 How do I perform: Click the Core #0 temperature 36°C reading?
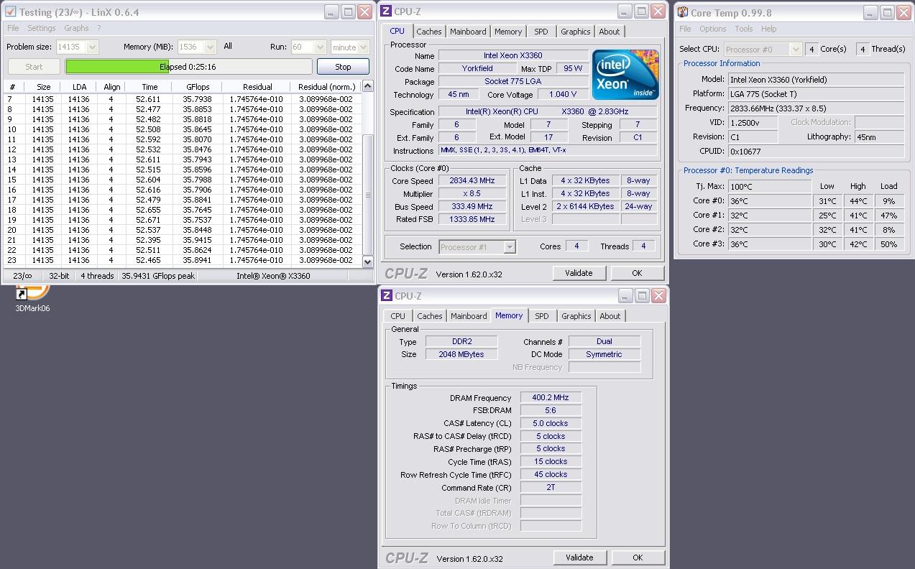coord(770,201)
